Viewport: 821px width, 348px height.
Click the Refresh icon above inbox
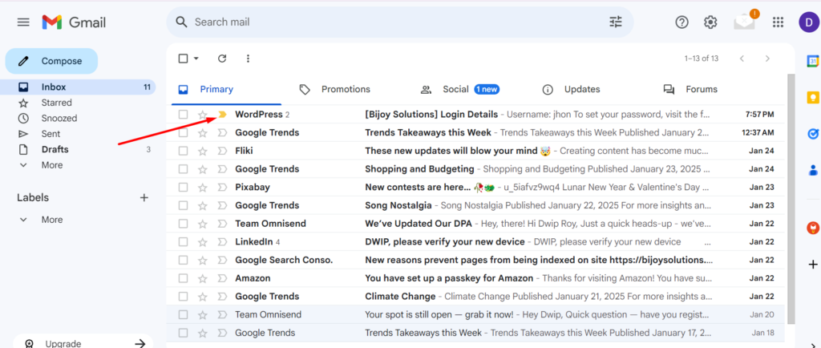222,59
